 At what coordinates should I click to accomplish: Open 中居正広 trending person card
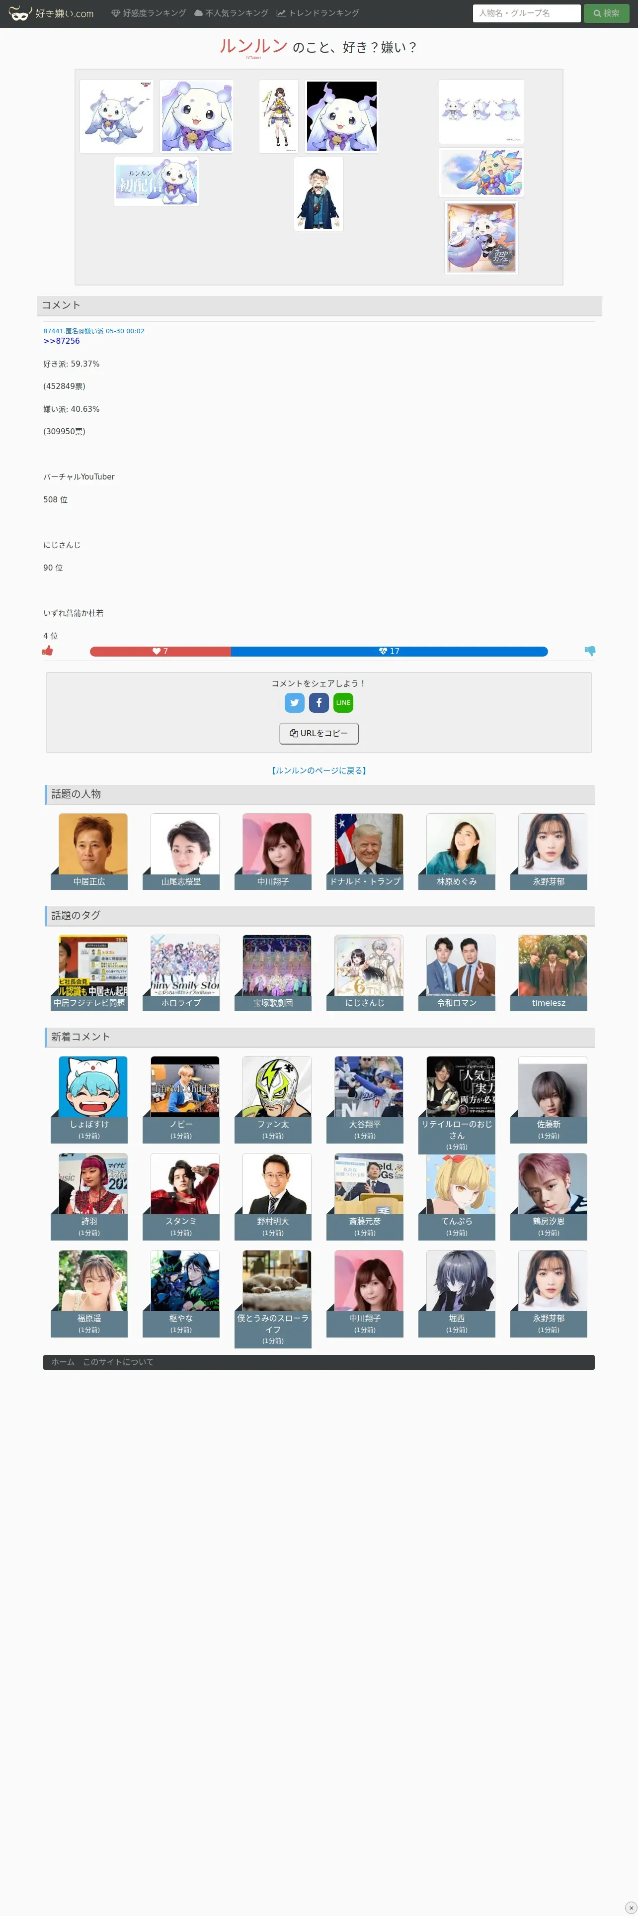point(89,851)
